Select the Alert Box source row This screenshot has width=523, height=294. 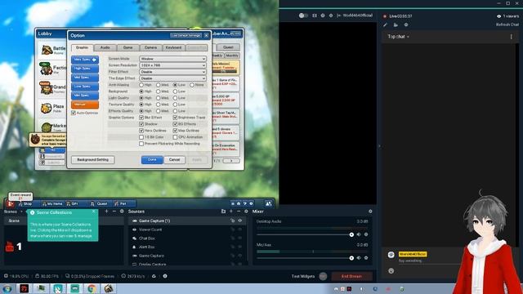click(187, 247)
